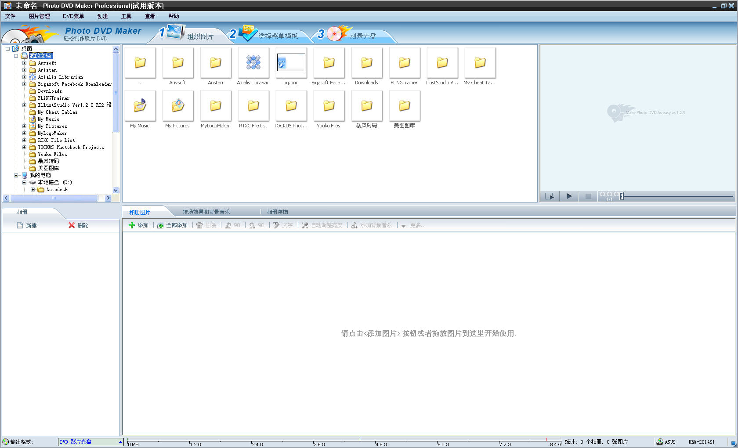Click the ASUS drive icon in status bar

pos(660,442)
